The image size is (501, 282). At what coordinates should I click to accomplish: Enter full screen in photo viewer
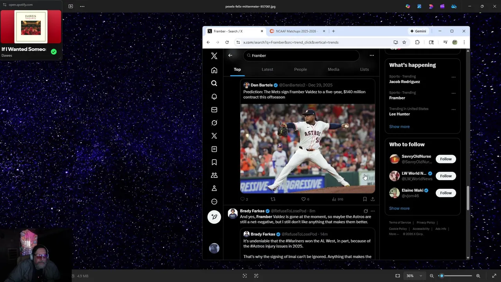point(494,276)
